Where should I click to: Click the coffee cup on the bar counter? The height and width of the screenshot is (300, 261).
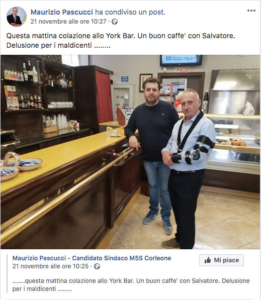point(116,133)
